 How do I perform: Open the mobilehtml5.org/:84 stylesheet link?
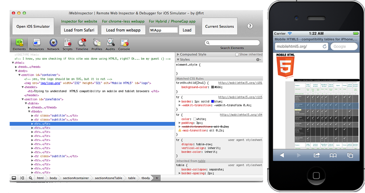(x=241, y=115)
